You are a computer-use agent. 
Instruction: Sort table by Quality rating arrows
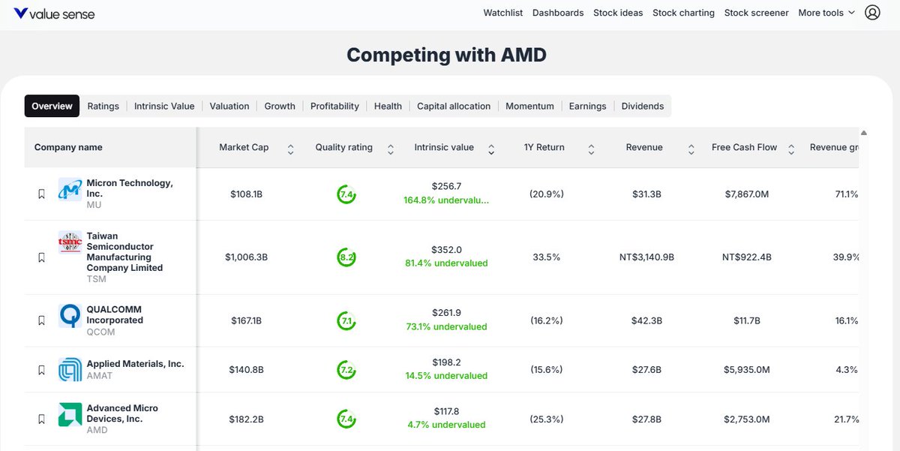[x=390, y=148]
